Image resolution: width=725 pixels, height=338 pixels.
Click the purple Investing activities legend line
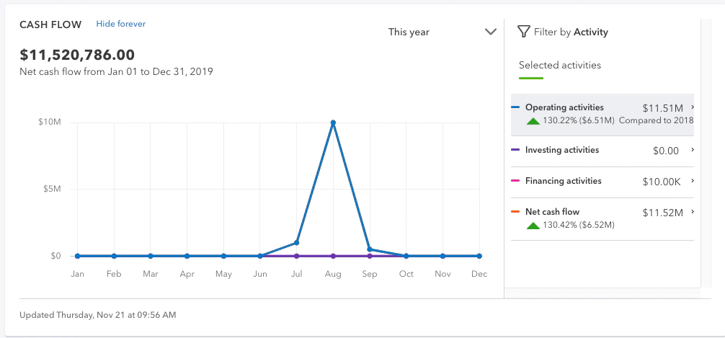tap(515, 151)
